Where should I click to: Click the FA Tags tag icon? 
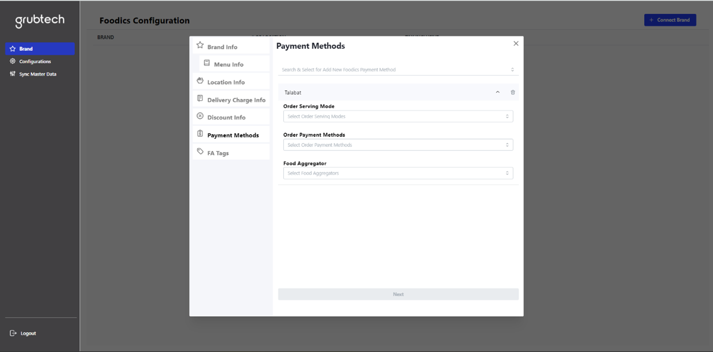click(x=200, y=151)
